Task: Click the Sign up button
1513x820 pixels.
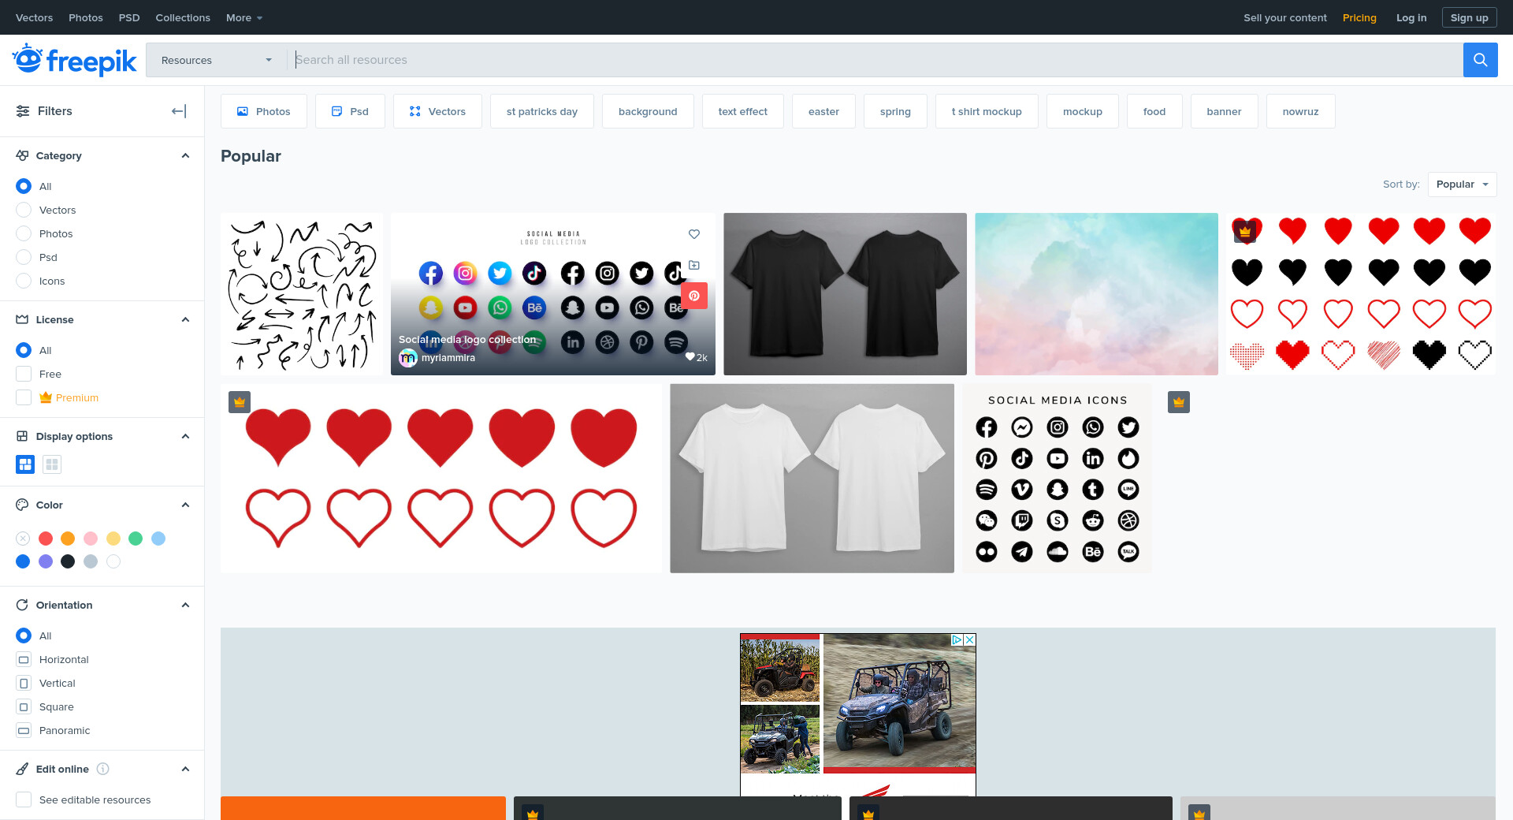Action: pyautogui.click(x=1469, y=17)
